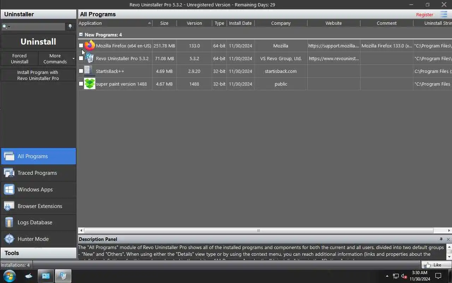Open the hamburger menu next to Register
The height and width of the screenshot is (283, 452).
(444, 15)
